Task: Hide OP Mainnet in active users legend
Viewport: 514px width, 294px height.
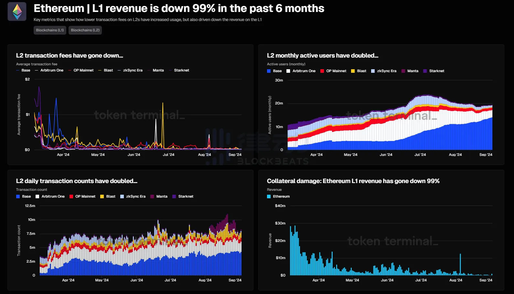Action: (x=333, y=71)
